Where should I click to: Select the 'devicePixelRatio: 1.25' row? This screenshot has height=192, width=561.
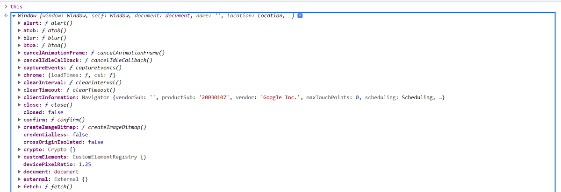(57, 165)
